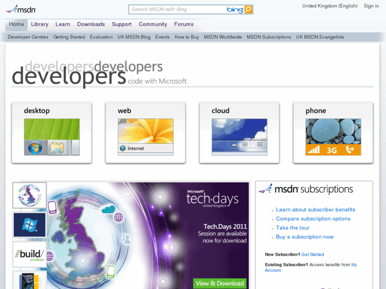Open the Evaluation submenu link
This screenshot has width=386, height=289.
[101, 37]
